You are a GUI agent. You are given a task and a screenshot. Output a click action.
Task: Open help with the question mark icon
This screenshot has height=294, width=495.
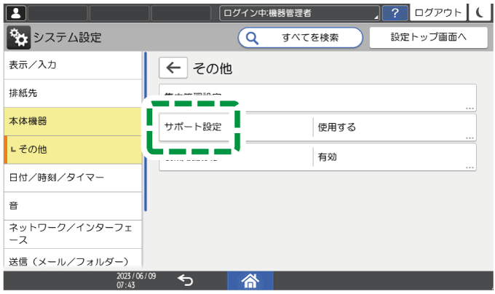395,13
